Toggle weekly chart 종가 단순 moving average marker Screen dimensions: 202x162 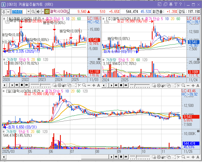(x=143, y=19)
